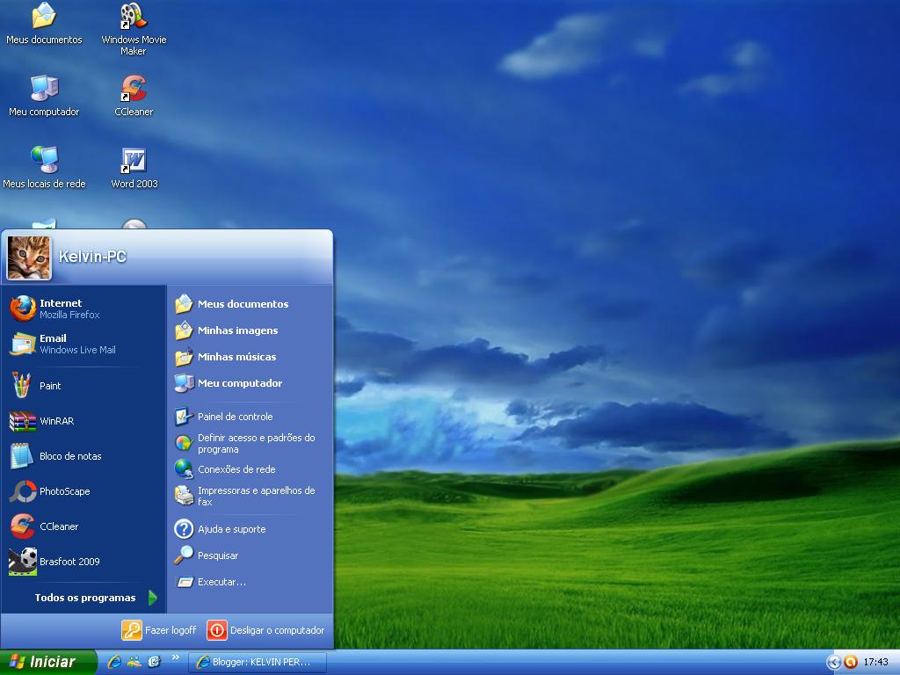Launch Brasfoot 2009 from Start menu
This screenshot has height=675, width=900.
click(83, 562)
